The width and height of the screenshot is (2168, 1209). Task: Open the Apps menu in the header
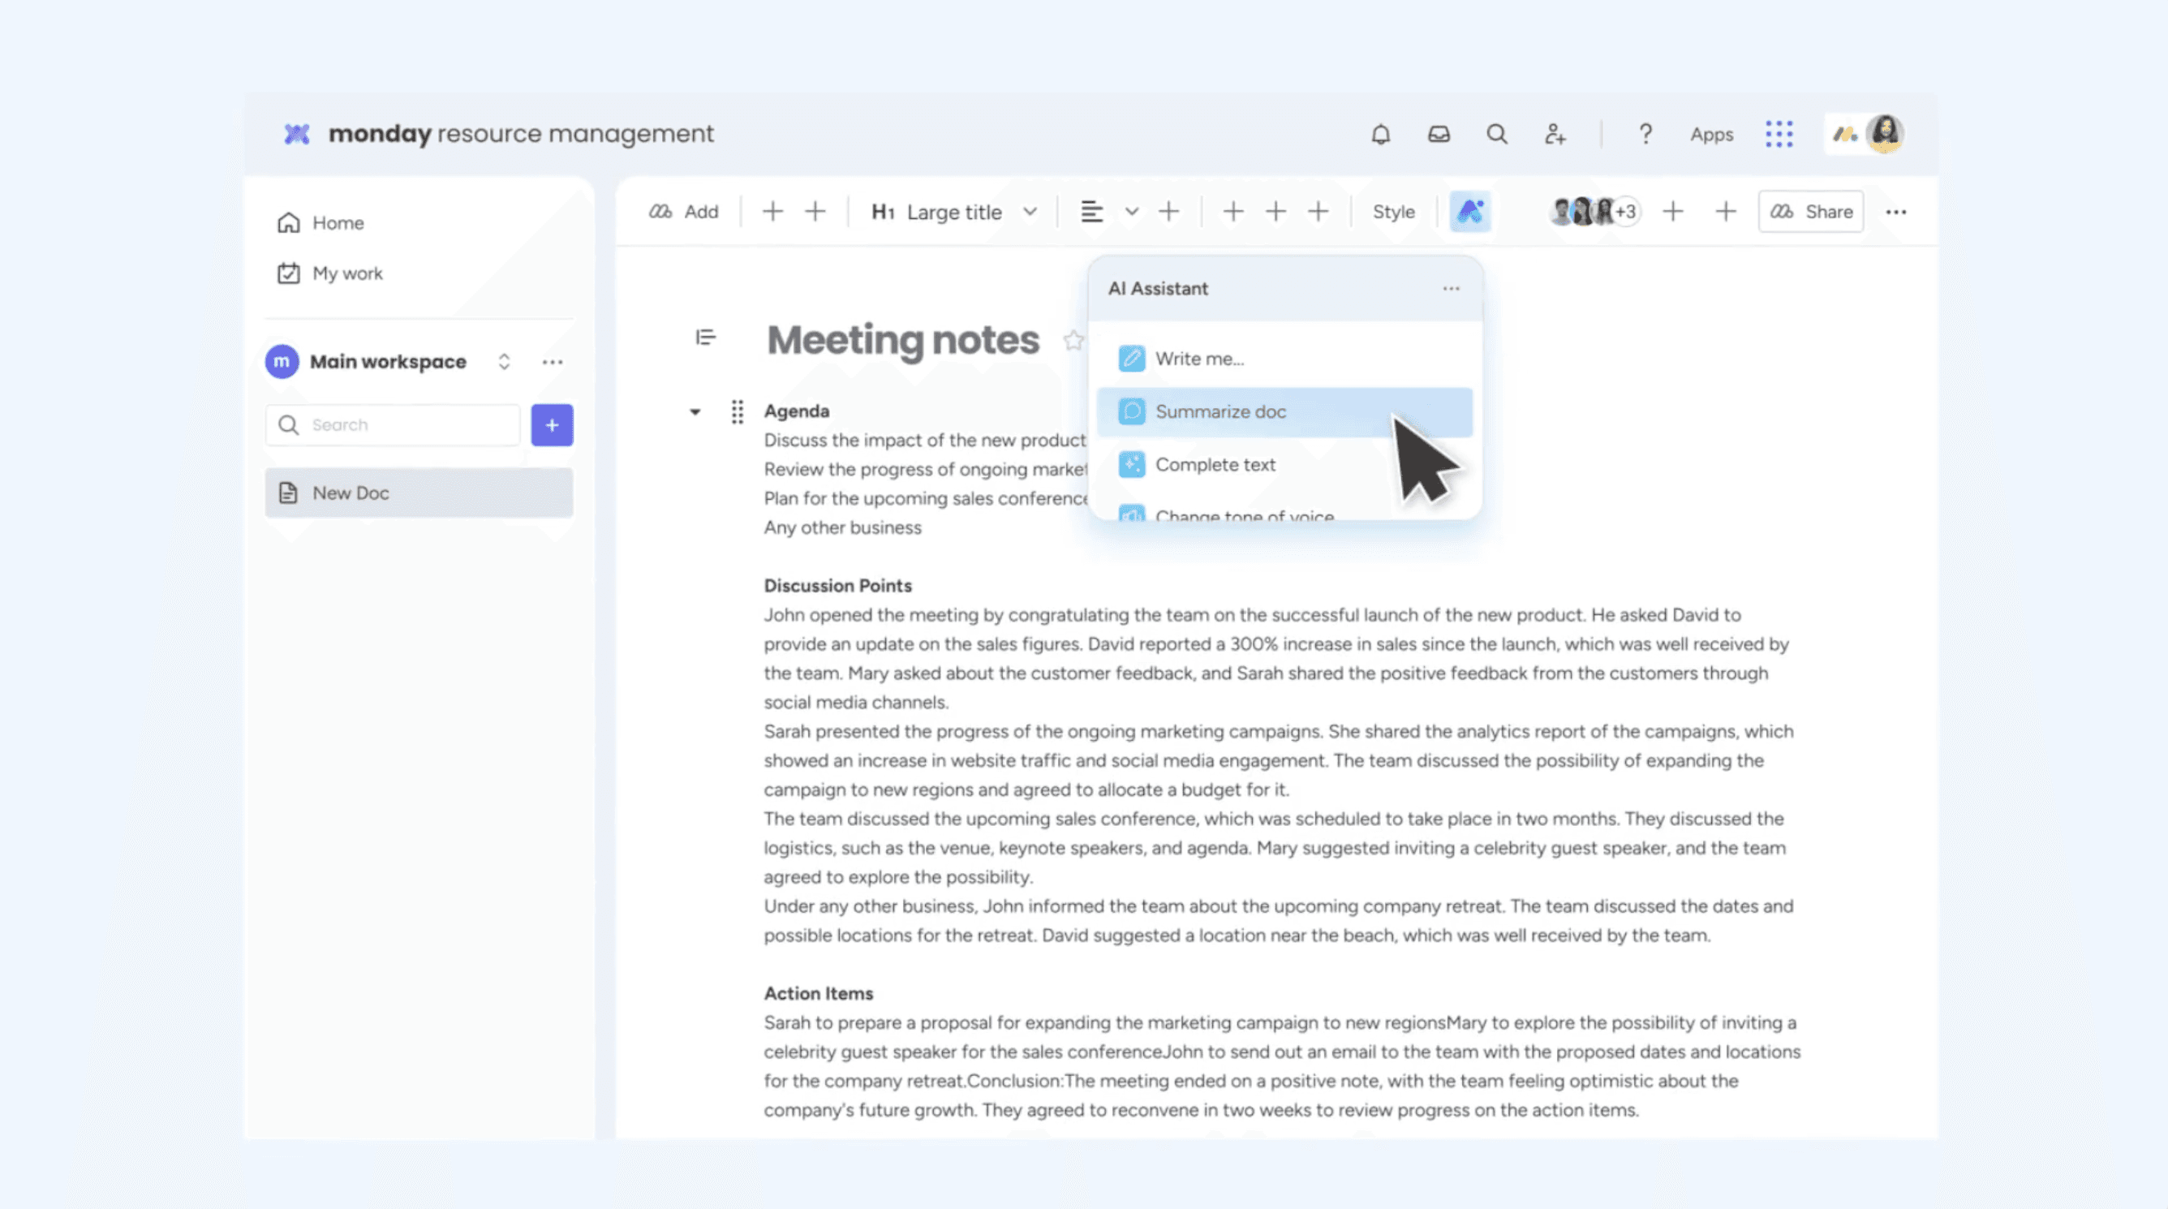(1711, 134)
